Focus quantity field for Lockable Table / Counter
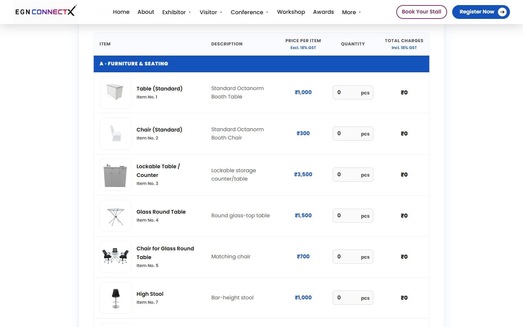523x327 pixels. 353,175
